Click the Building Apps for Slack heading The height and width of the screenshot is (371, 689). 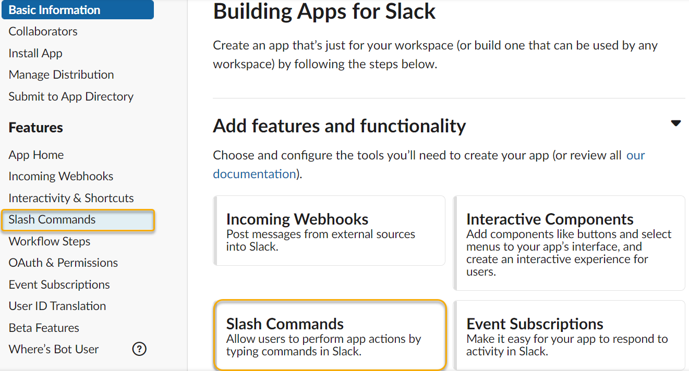pyautogui.click(x=324, y=11)
